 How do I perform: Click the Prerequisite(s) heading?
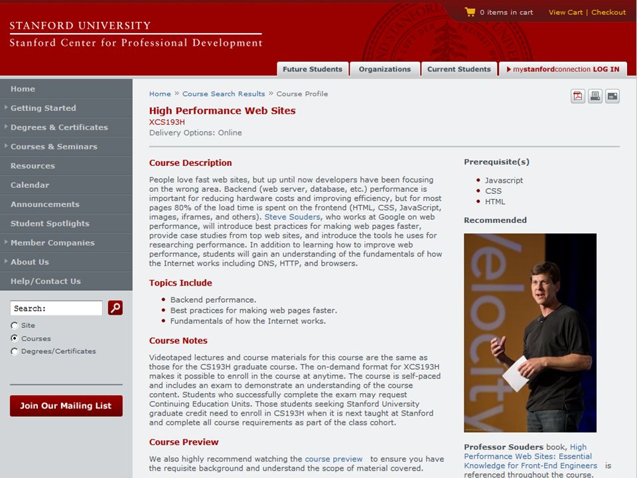[496, 162]
